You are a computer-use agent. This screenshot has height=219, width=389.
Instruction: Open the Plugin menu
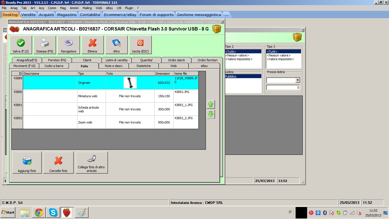click(x=129, y=8)
